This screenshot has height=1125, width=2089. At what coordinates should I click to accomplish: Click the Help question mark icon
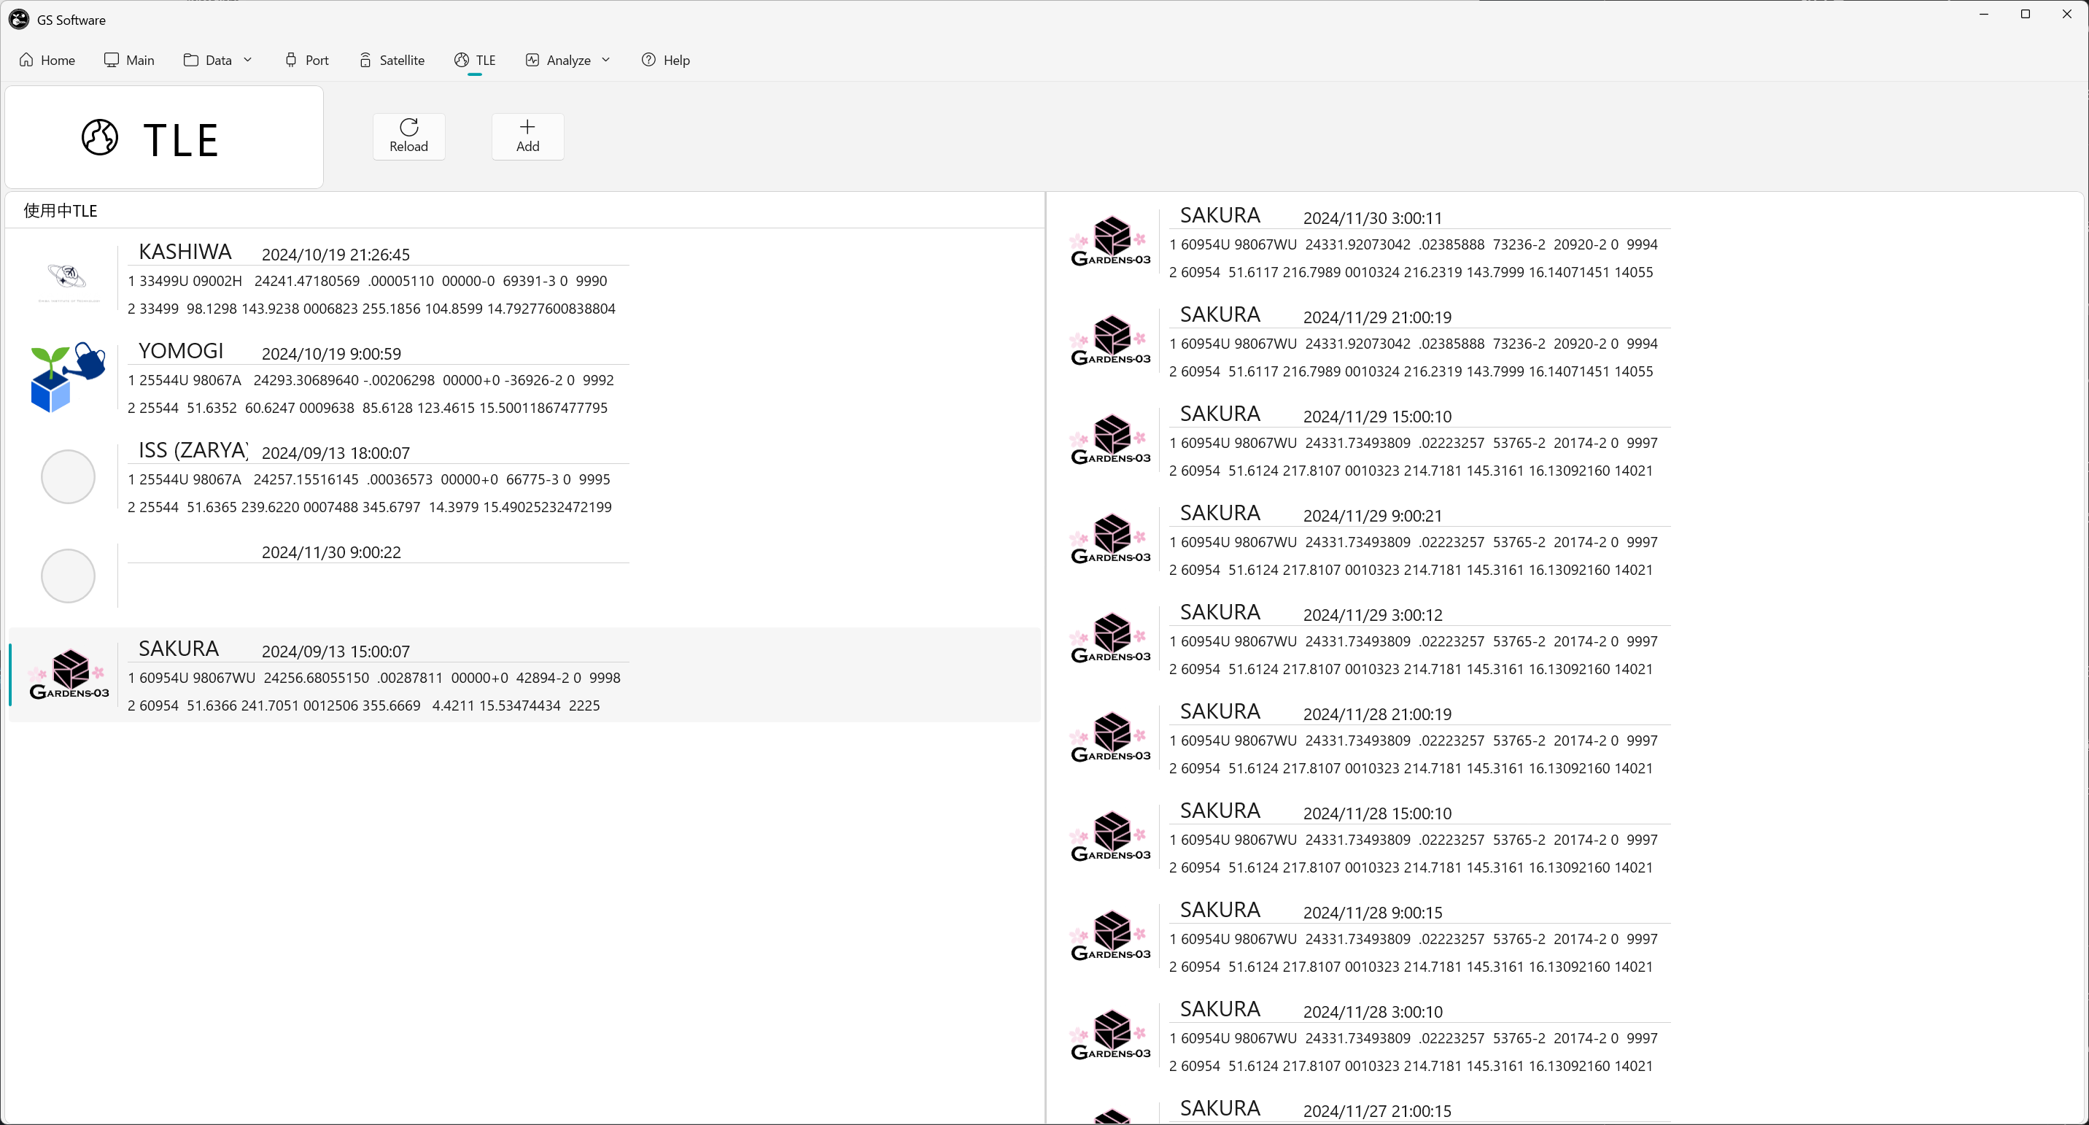(648, 60)
